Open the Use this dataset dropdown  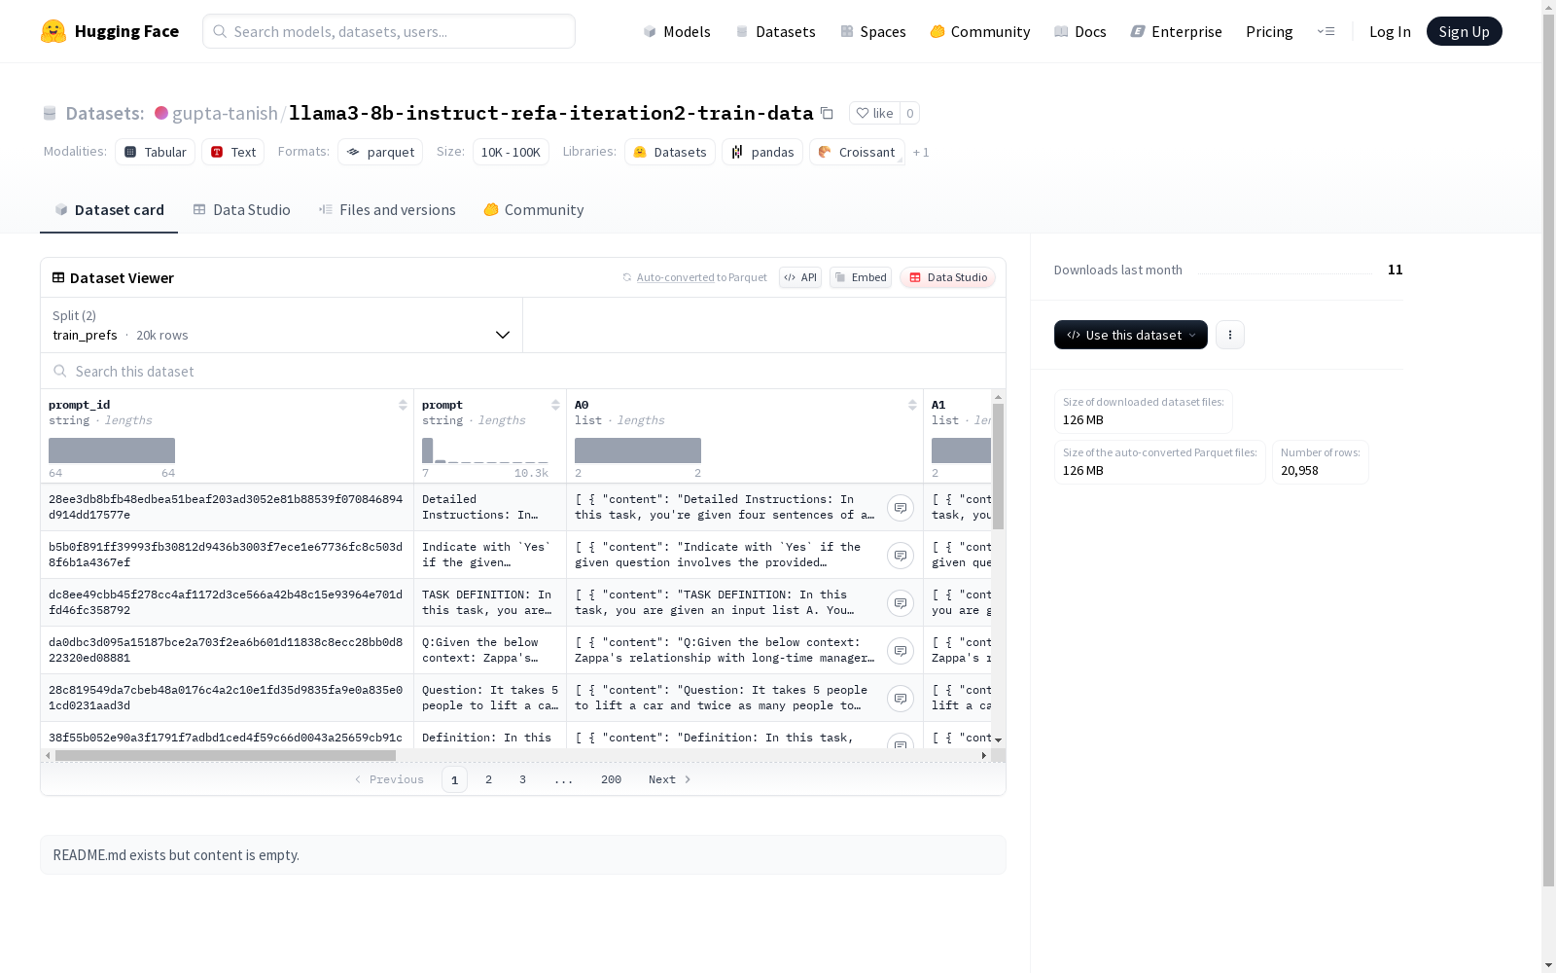coord(1131,335)
